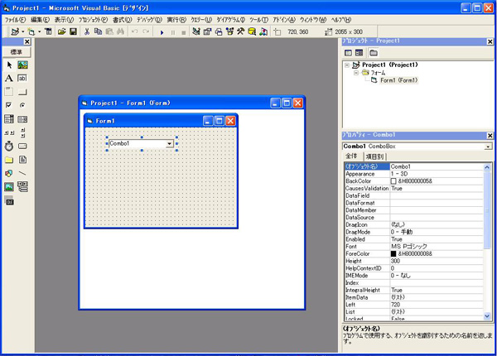
Task: Select the DirListBox folder tool
Action: coord(9,160)
